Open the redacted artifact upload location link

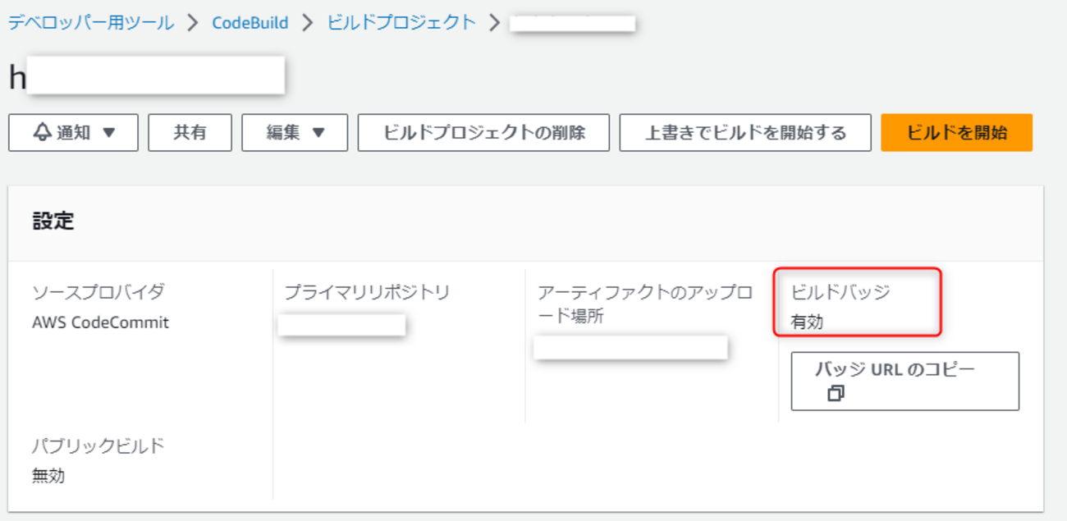630,347
